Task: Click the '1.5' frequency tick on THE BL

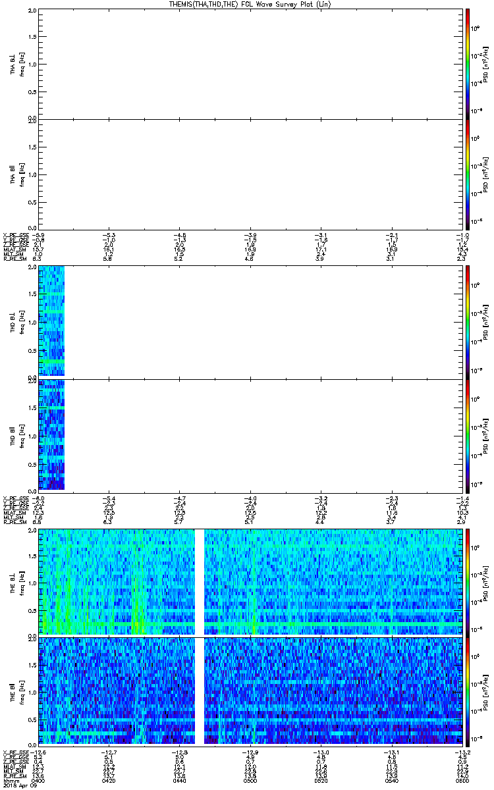Action: [x=33, y=556]
